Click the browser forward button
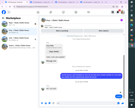 pos(6,6)
